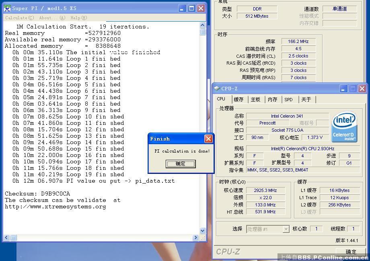This screenshot has width=370, height=261.
Task: Click the 1M Calculation Start line
Action: [x=82, y=27]
